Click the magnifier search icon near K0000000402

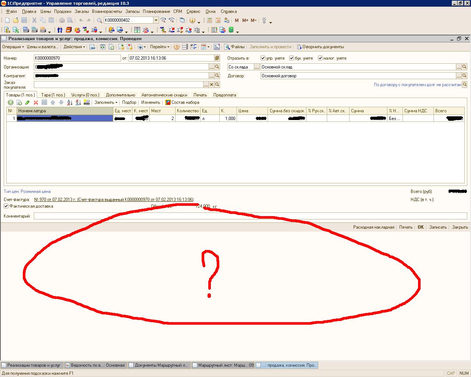point(99,21)
